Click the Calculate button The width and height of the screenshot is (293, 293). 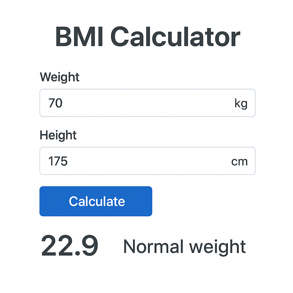[96, 201]
